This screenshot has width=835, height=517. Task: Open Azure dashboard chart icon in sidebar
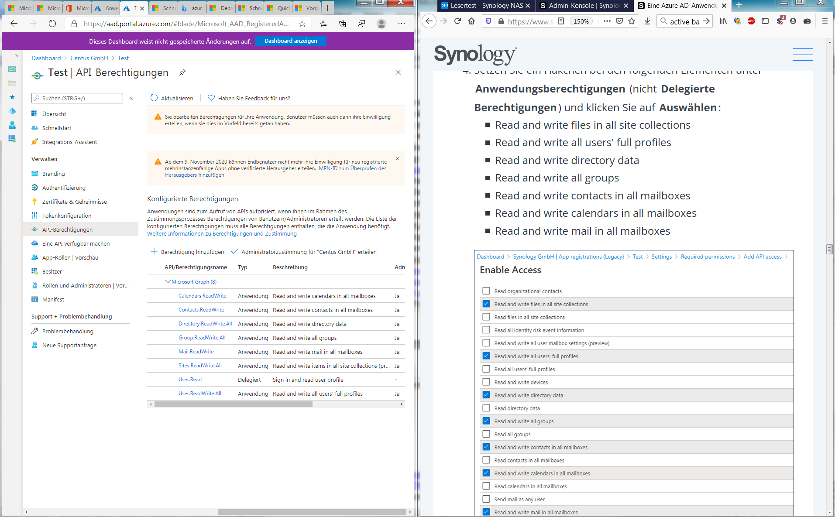coord(12,69)
